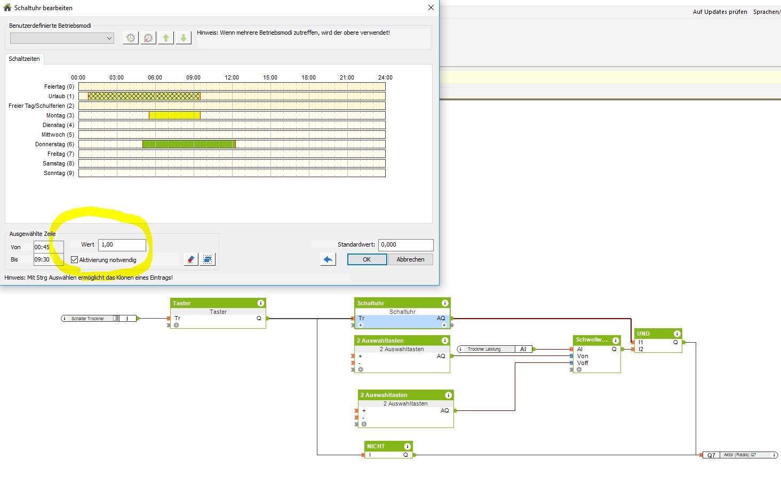This screenshot has height=499, width=781.
Task: Click the add operating mode clock icon
Action: click(131, 38)
